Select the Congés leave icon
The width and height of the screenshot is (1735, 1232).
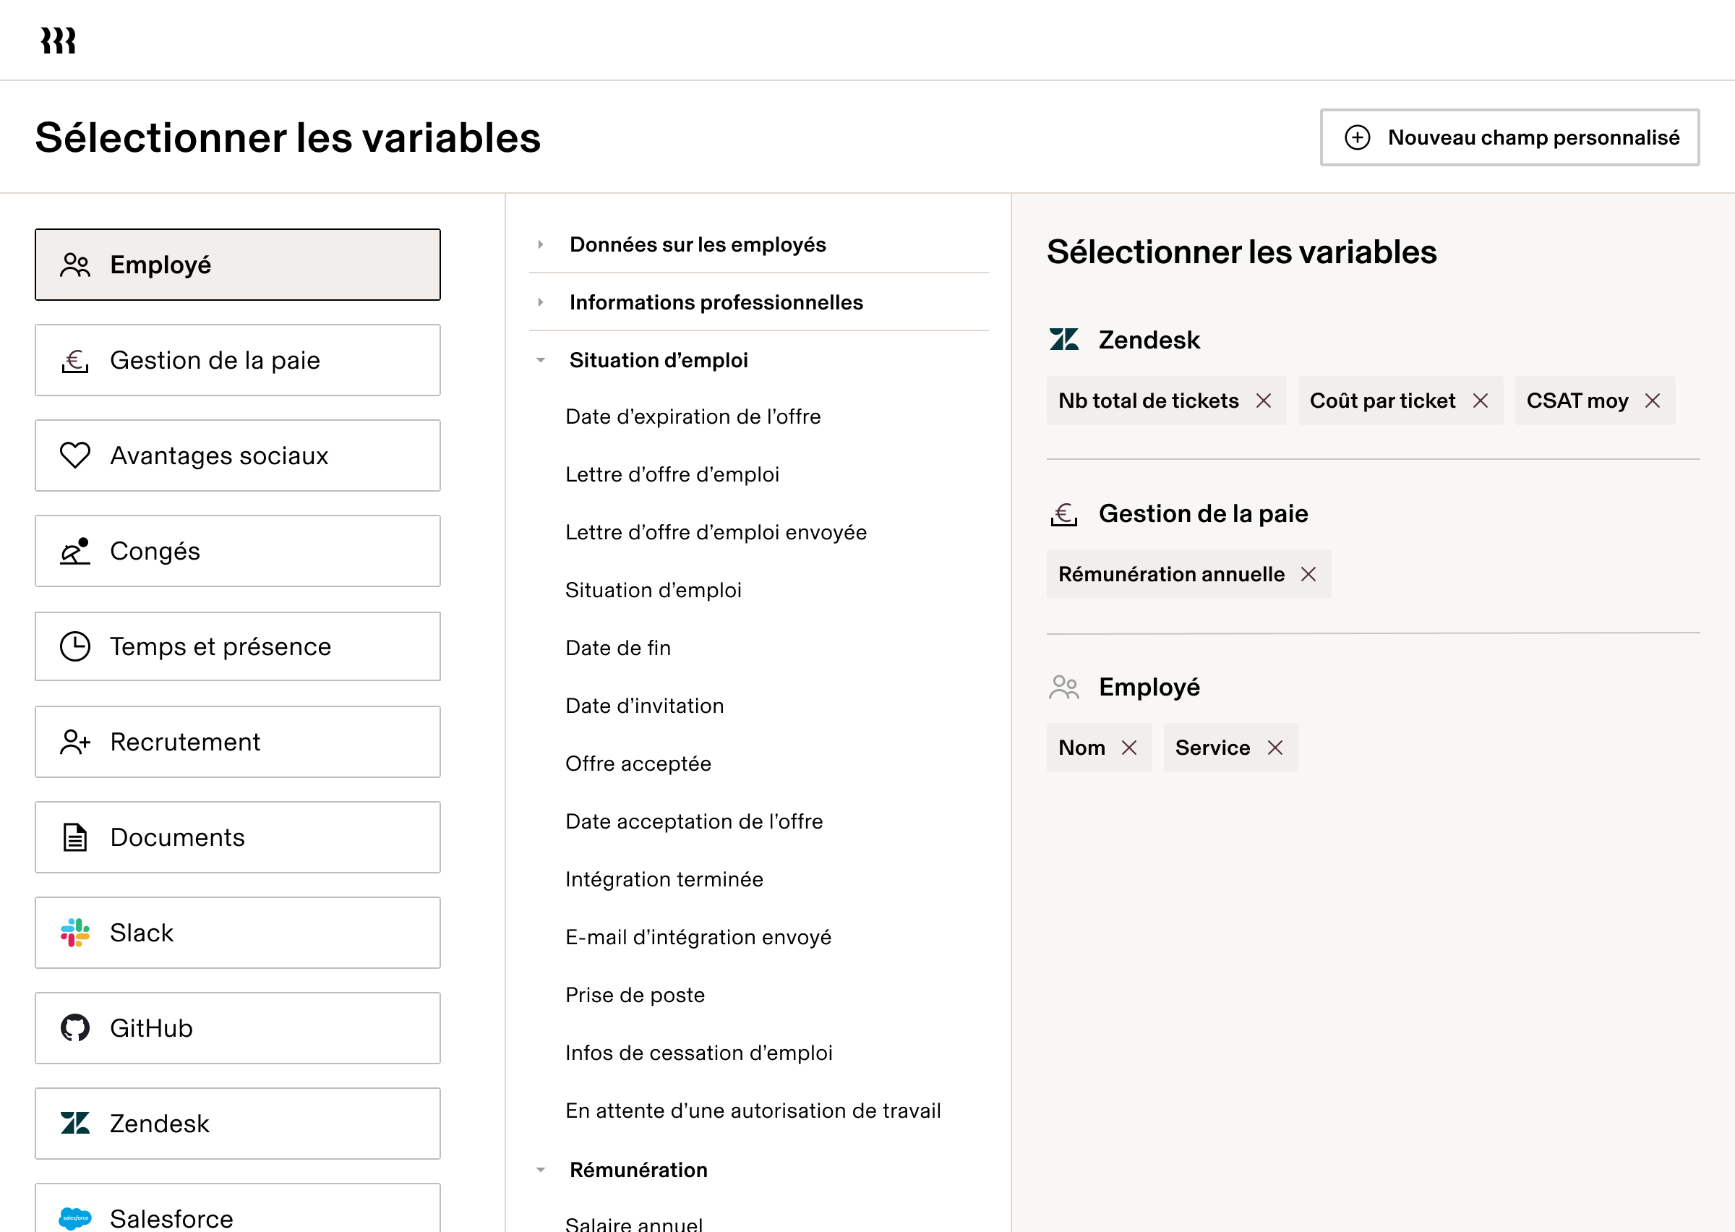(73, 551)
